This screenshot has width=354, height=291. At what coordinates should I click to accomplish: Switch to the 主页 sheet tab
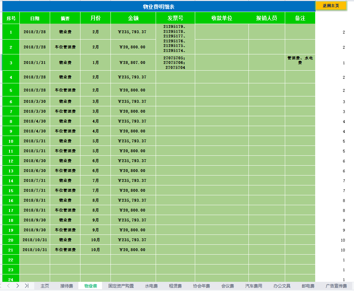tap(45, 286)
